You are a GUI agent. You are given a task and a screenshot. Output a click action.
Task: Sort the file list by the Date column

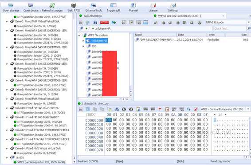click(192, 35)
